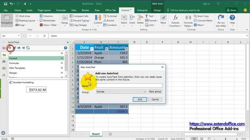Click the Add button
Image resolution: width=250 pixels, height=140 pixels.
(x=140, y=100)
